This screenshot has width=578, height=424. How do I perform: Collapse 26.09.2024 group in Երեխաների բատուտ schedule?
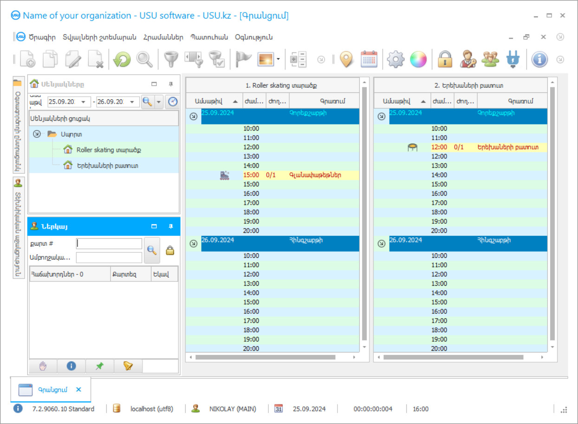382,243
